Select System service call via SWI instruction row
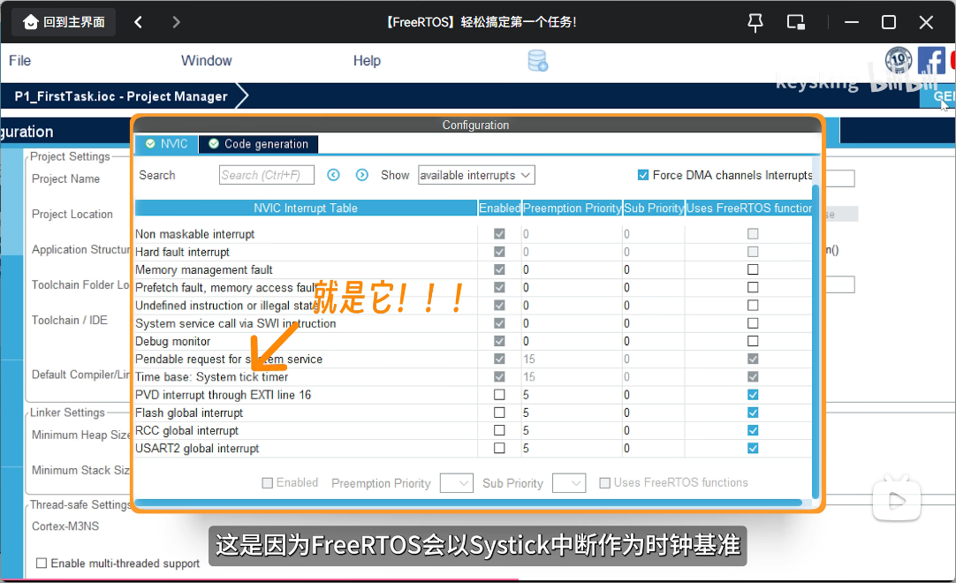 [x=473, y=323]
